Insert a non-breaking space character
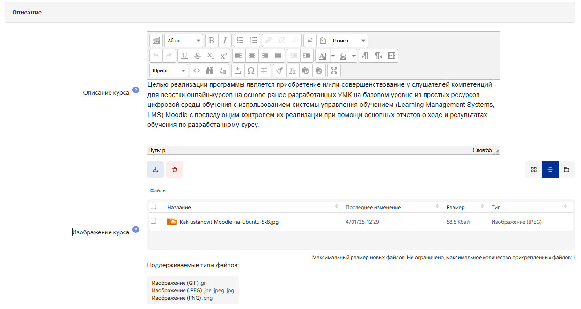This screenshot has width=581, height=309. click(x=238, y=71)
